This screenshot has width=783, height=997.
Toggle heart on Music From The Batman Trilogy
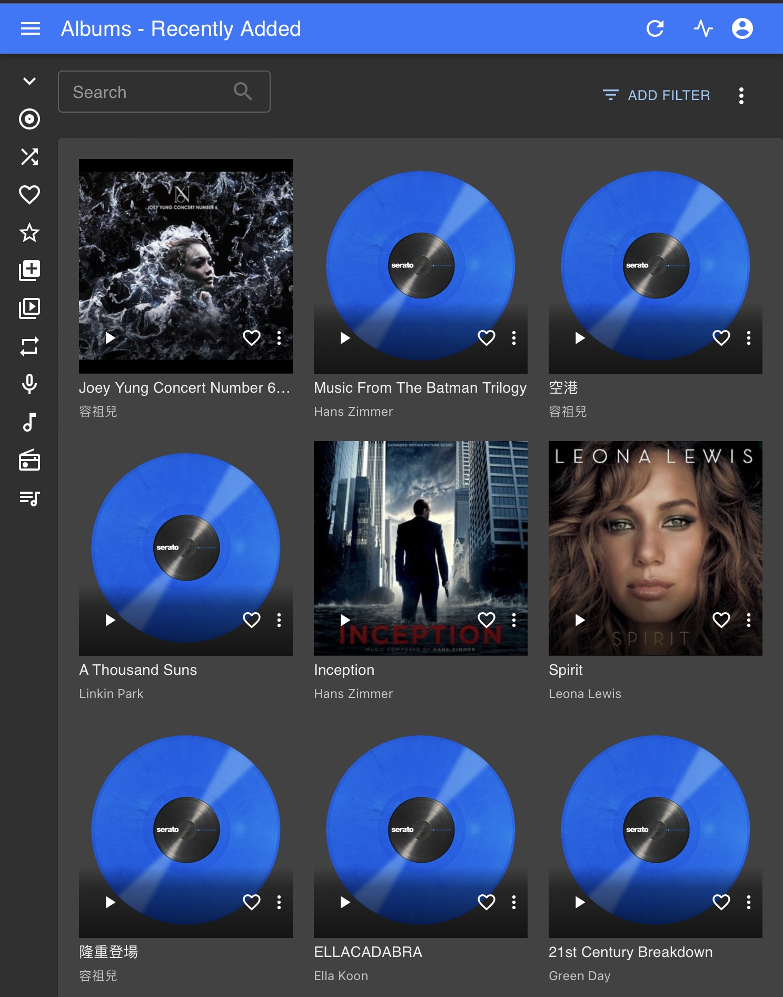[487, 338]
